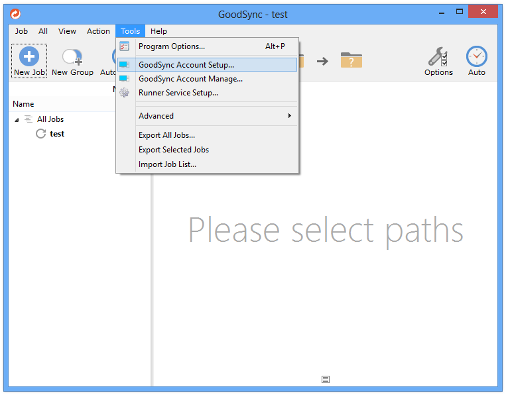Click the Name column header
This screenshot has height=395, width=508.
point(23,104)
